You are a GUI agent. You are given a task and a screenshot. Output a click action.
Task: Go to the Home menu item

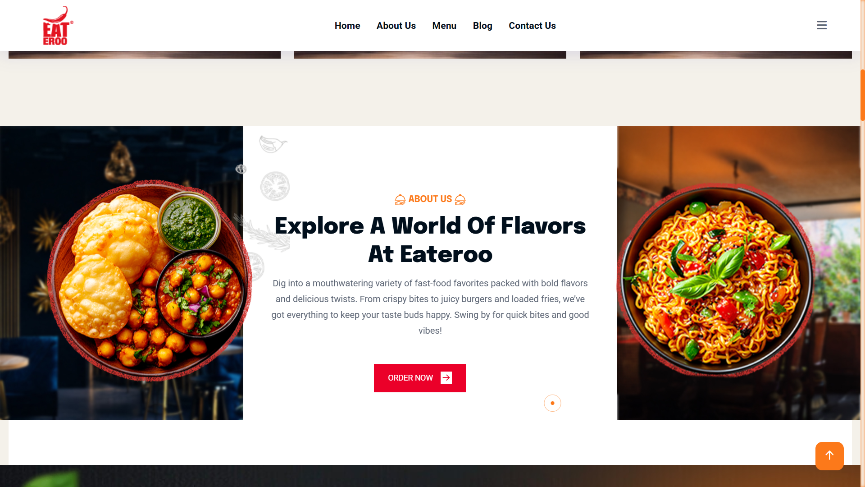[347, 26]
